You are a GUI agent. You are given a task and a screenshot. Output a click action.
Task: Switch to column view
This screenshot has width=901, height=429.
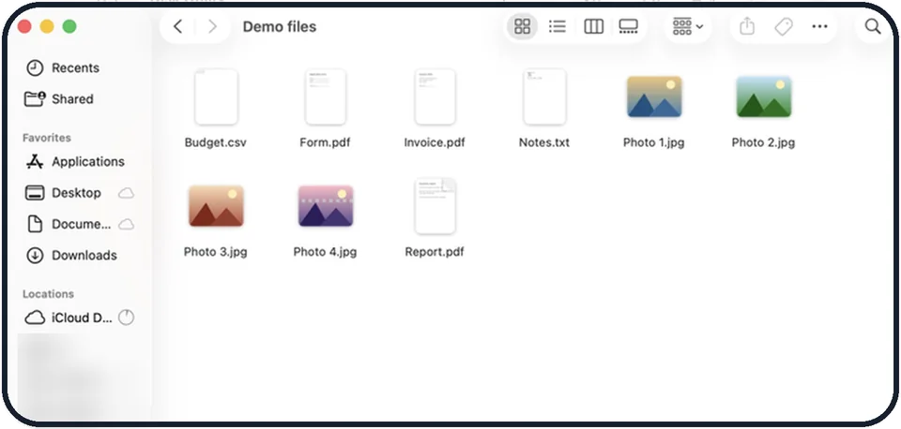(593, 26)
